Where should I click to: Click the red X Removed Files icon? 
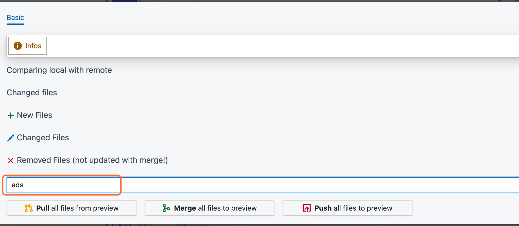pos(10,161)
